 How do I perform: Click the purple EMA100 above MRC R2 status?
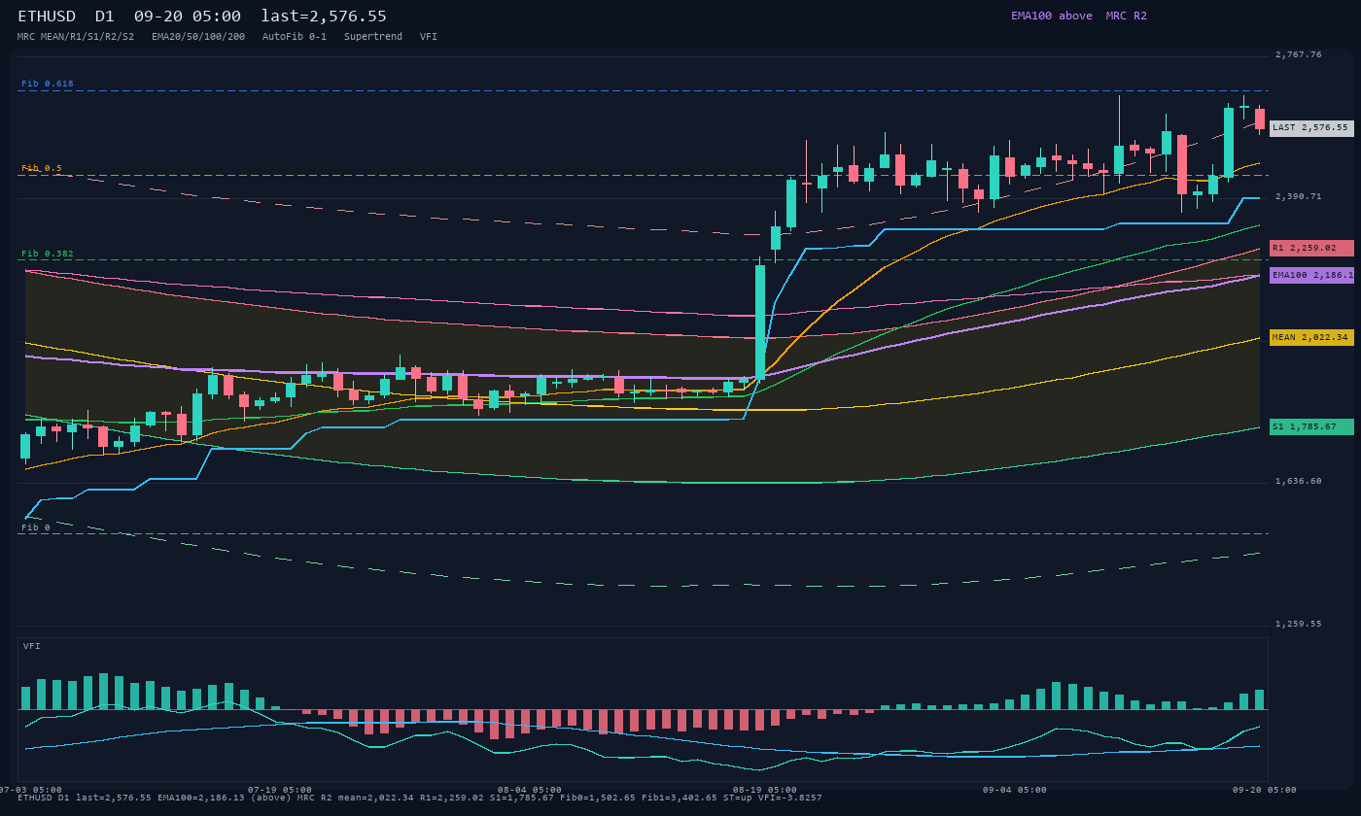[x=1079, y=17]
